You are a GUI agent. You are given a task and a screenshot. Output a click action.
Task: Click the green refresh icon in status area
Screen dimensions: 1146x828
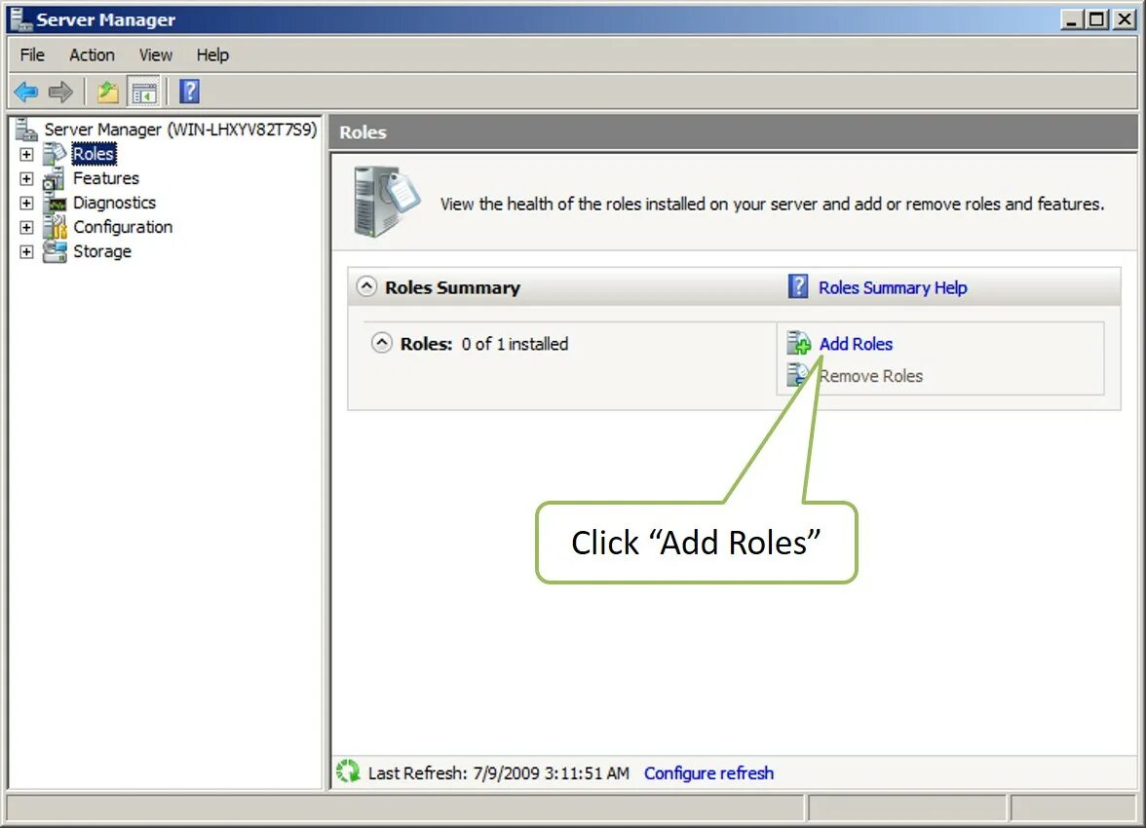(348, 772)
